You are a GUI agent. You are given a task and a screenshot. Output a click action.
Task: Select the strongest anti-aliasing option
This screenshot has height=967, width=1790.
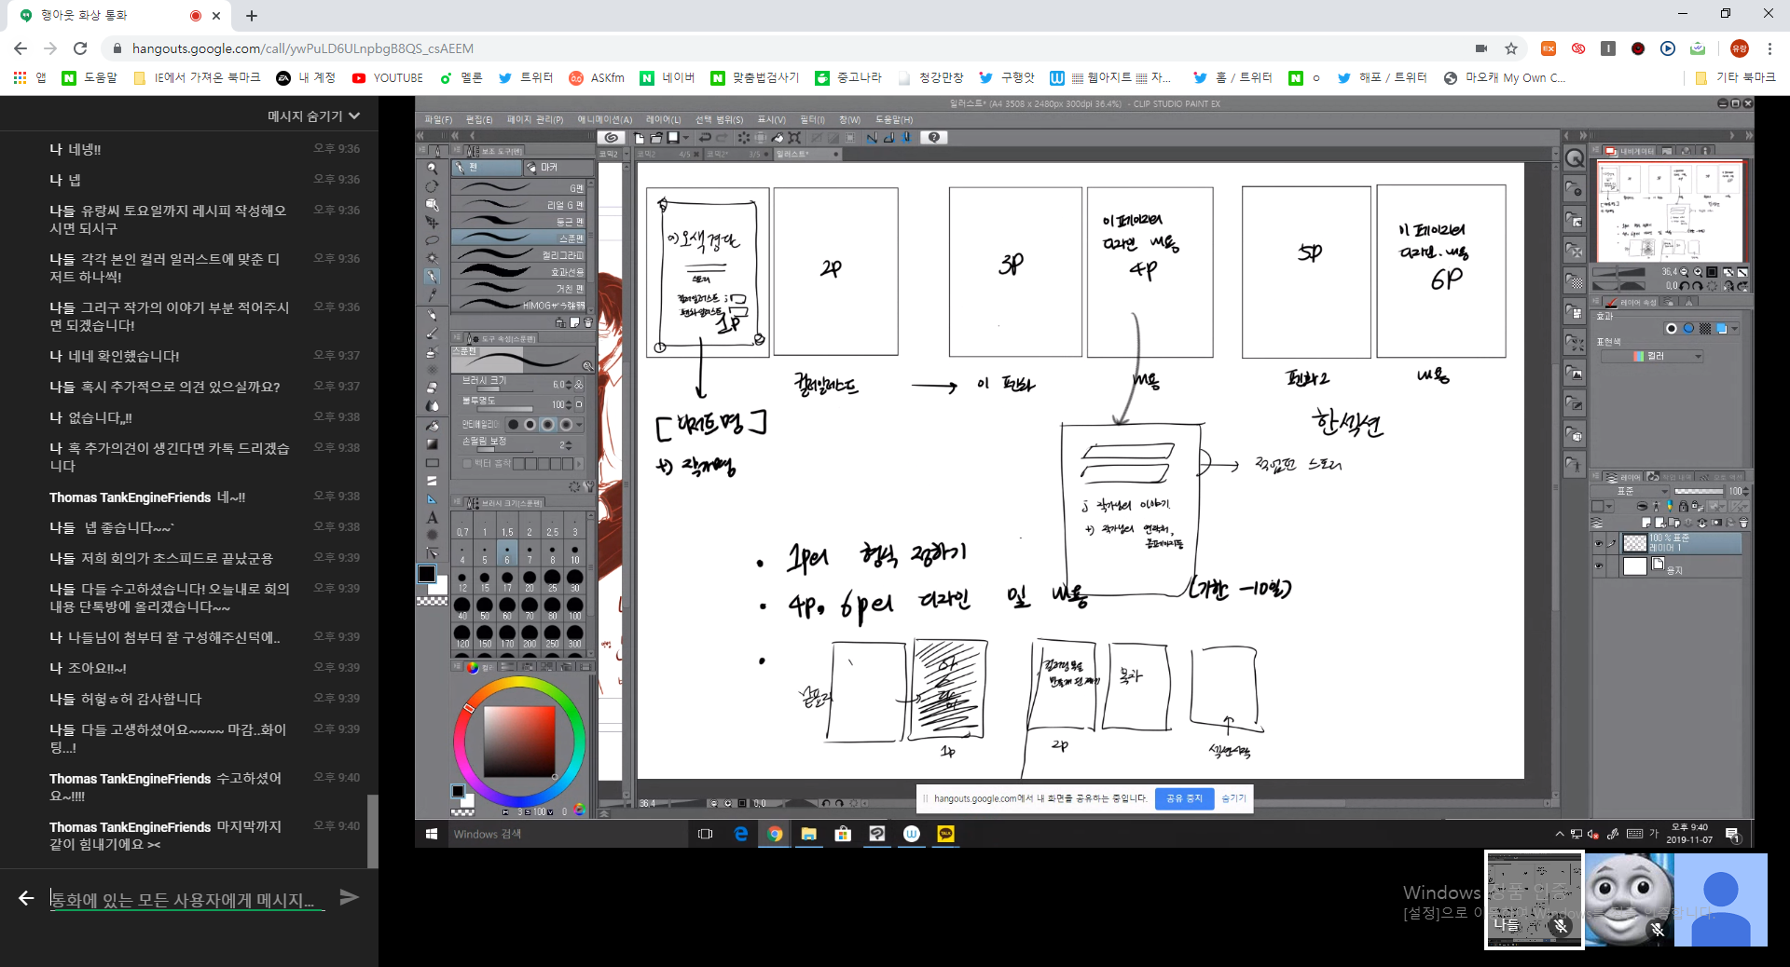(565, 425)
